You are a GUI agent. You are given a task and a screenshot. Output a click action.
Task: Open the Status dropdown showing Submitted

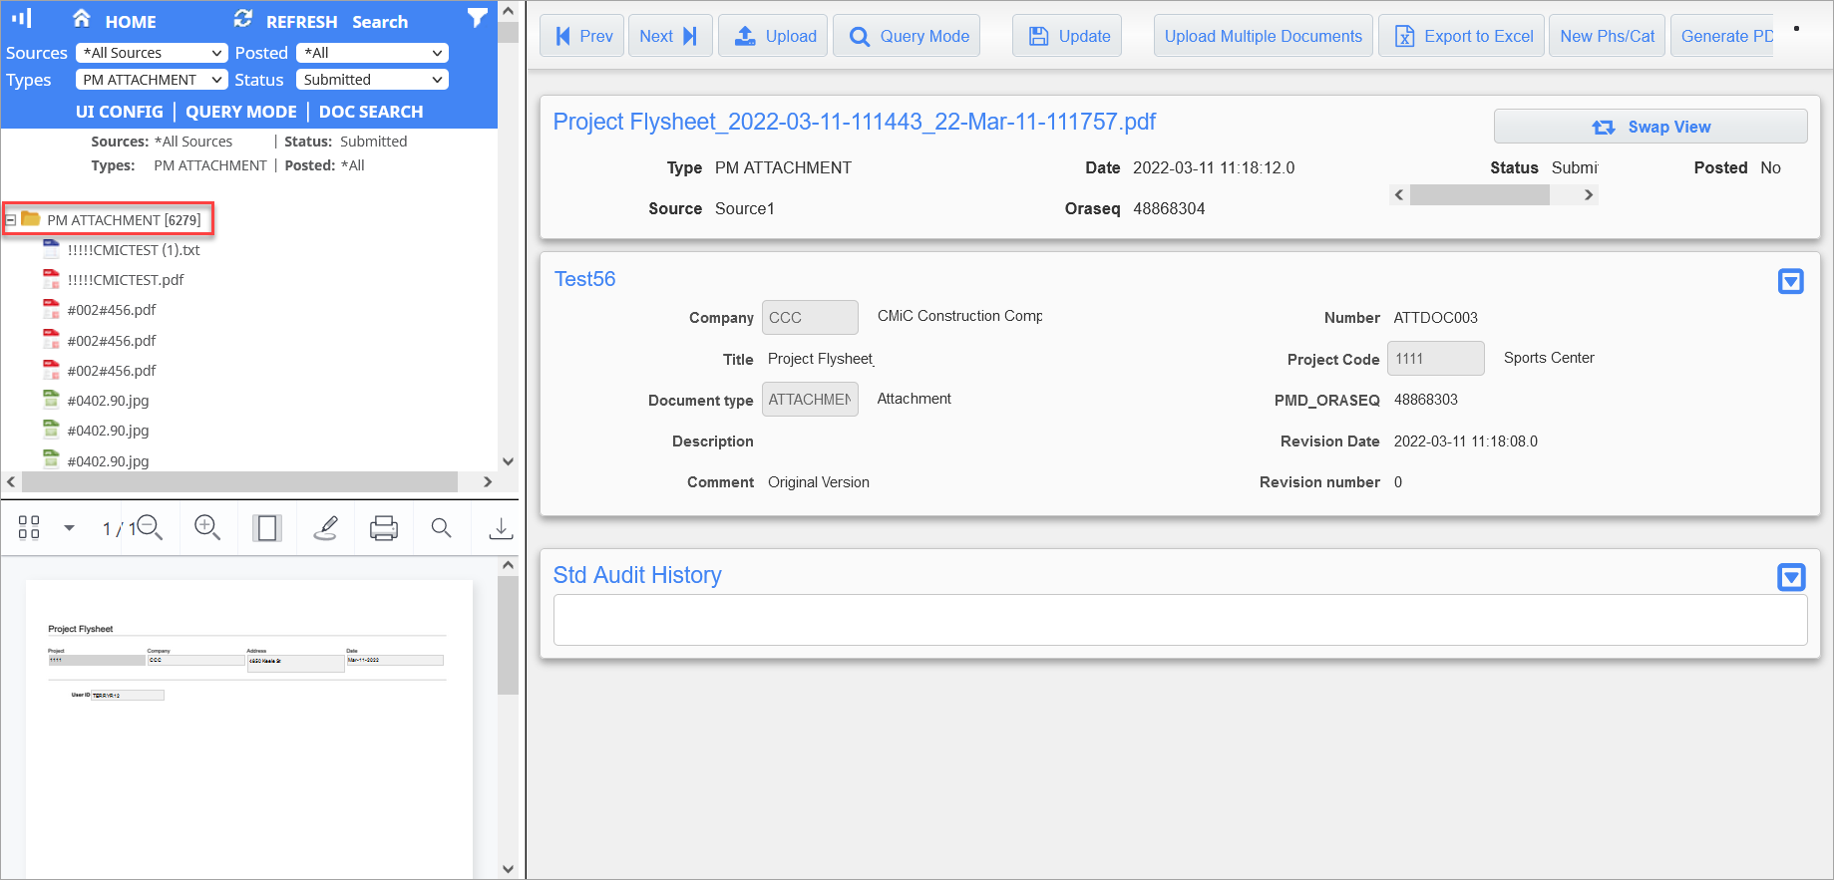tap(372, 80)
